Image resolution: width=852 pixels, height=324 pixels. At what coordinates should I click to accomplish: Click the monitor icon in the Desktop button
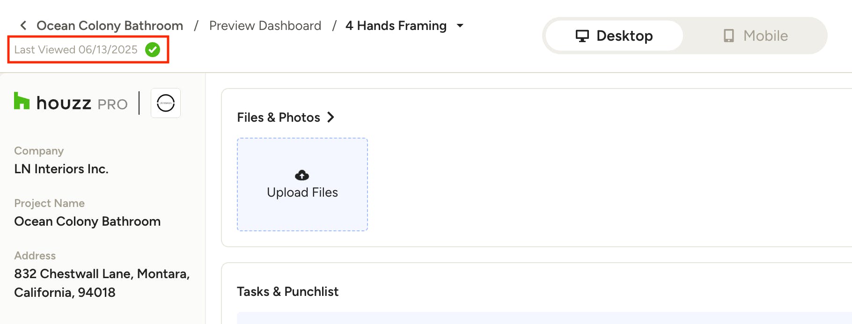coord(582,36)
